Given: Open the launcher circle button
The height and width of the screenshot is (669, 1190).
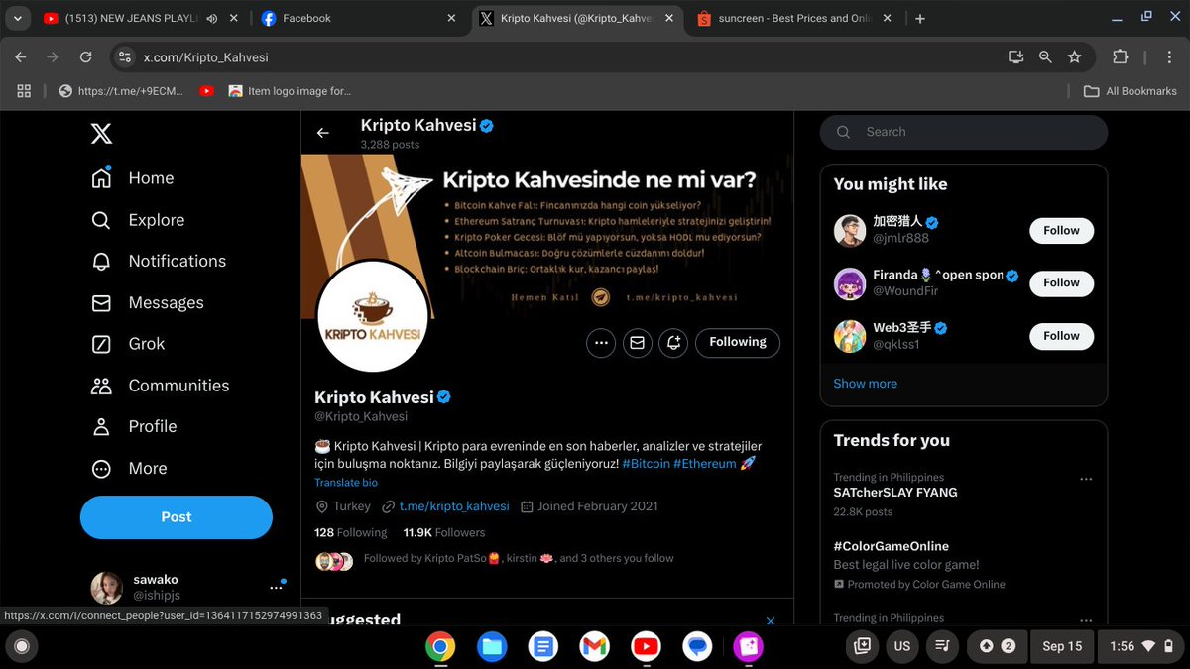Looking at the screenshot, I should 22,646.
